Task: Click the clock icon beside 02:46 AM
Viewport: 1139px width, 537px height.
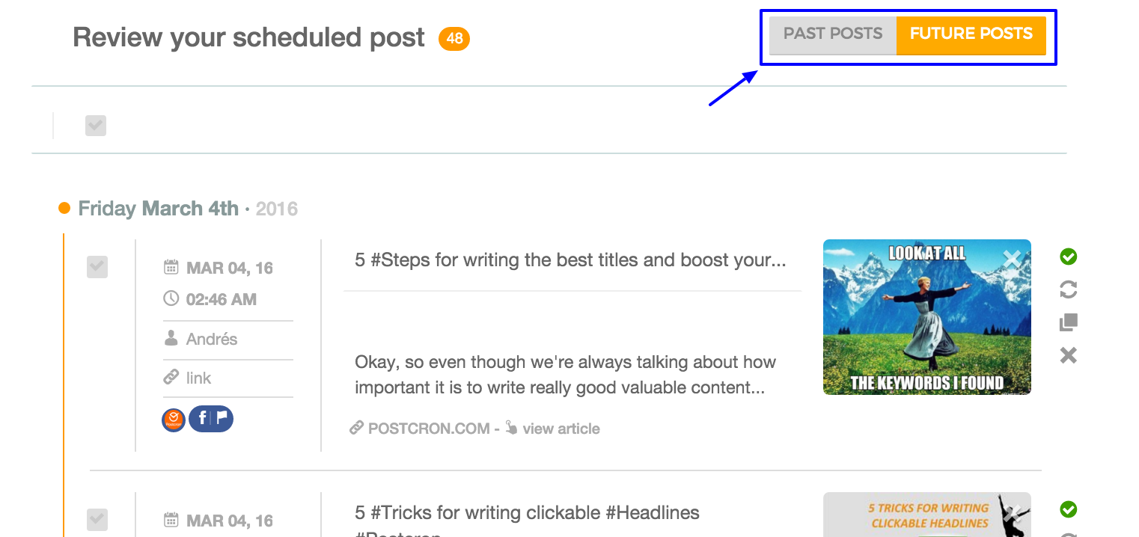Action: (171, 299)
